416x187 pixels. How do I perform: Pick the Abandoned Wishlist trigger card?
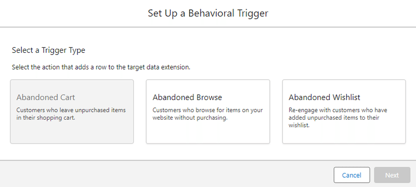[344, 111]
